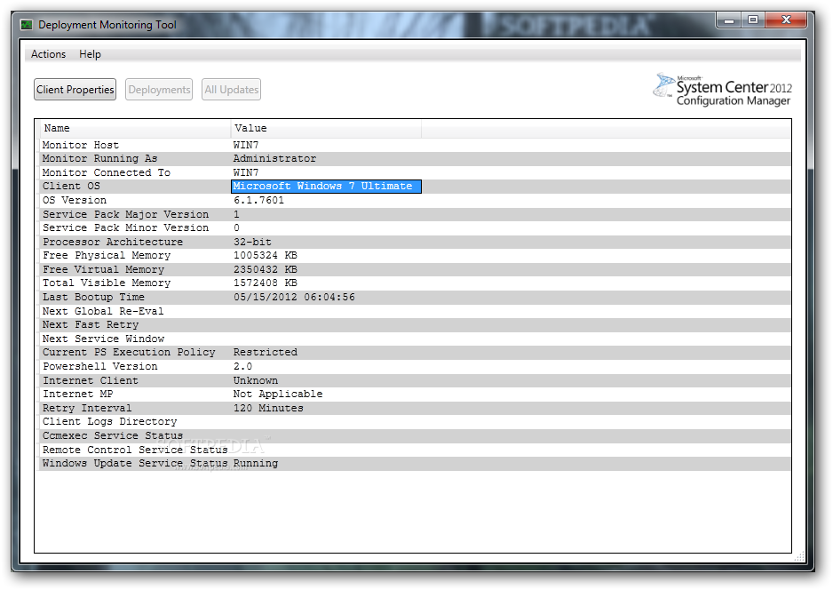Minimize the Deployment Monitoring Tool window
Image resolution: width=833 pixels, height=590 pixels.
click(729, 20)
